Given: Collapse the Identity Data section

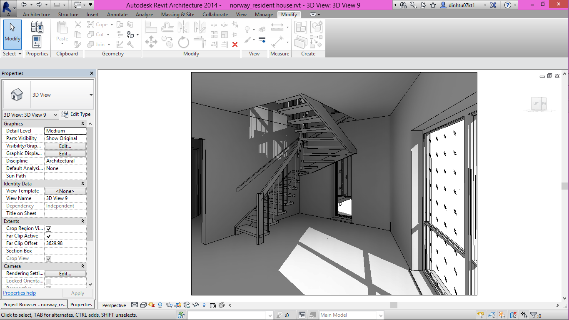Looking at the screenshot, I should point(82,184).
